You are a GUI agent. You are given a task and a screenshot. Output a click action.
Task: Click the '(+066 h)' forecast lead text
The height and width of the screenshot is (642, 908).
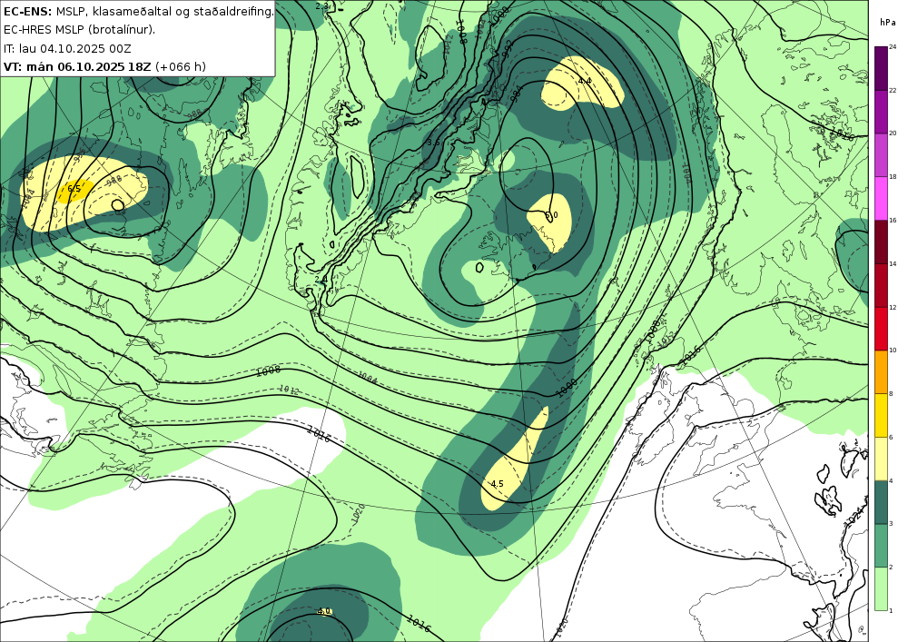(x=181, y=66)
